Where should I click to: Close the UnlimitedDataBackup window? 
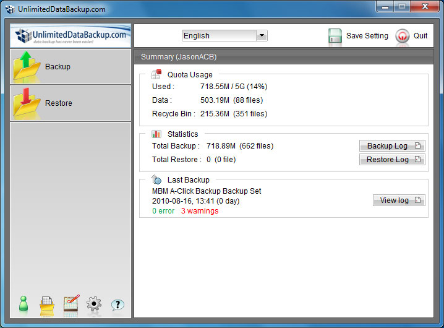425,7
